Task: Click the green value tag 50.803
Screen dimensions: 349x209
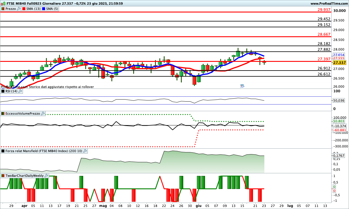Action: [x=339, y=121]
